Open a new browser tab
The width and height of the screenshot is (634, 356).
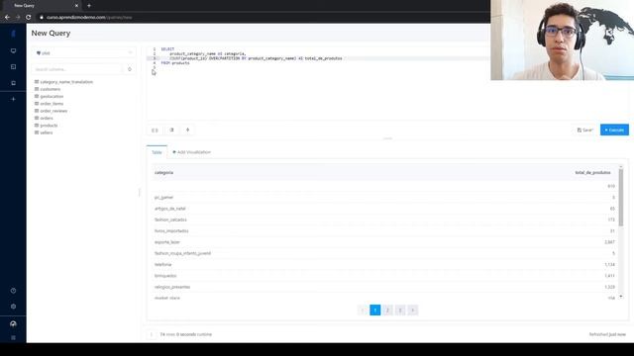coord(89,6)
